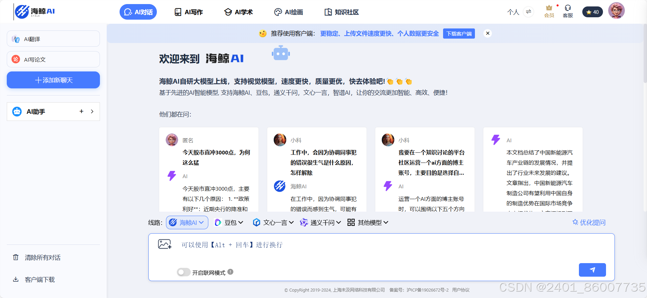
Task: Click 添加新聊天 button
Action: [53, 80]
